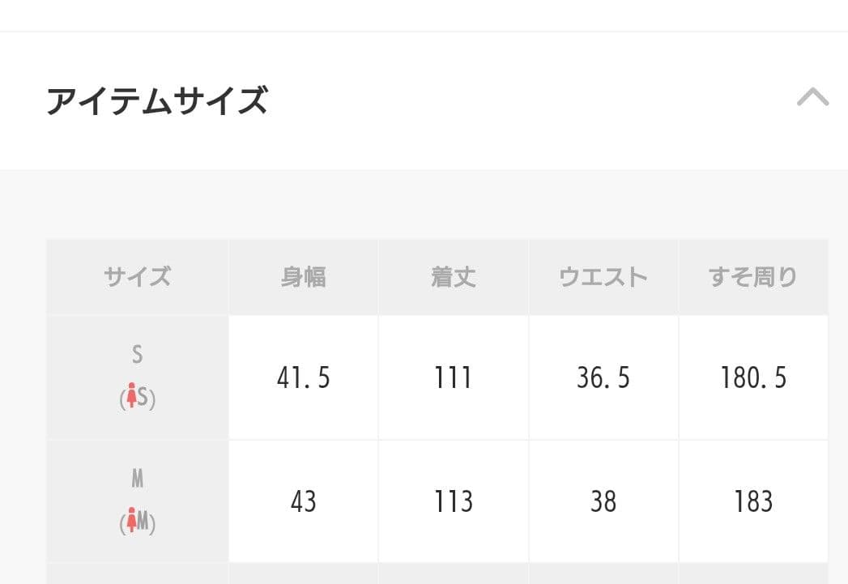
Task: Click the ウエスト header cell
Action: [x=603, y=276]
